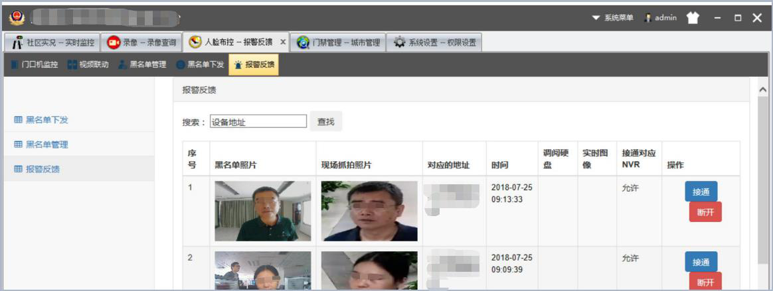
Task: Close the 人脸布控 – 报警反馈 tab
Action: (x=282, y=42)
